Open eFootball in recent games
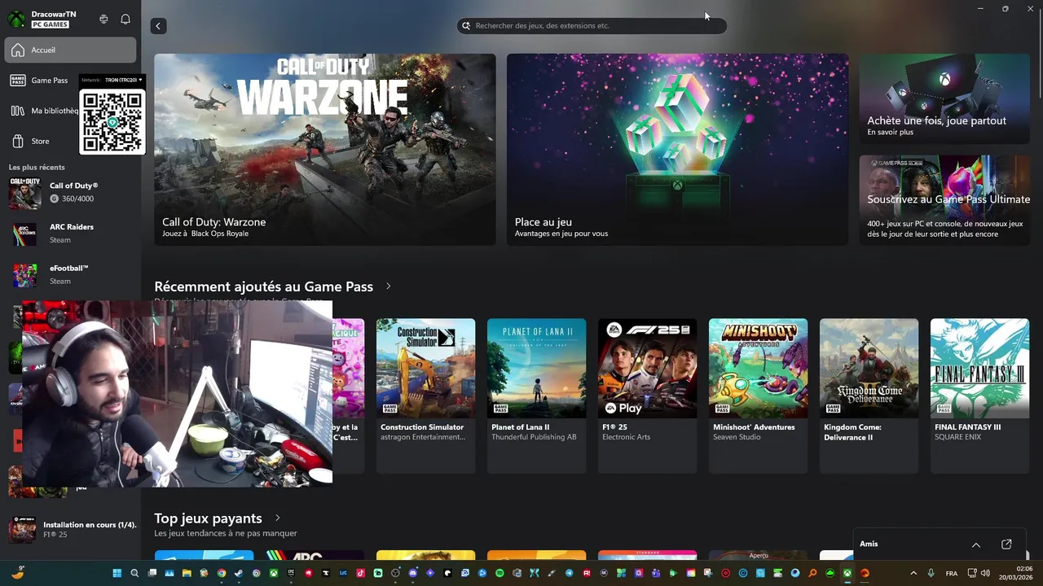1043x586 pixels. [x=70, y=275]
